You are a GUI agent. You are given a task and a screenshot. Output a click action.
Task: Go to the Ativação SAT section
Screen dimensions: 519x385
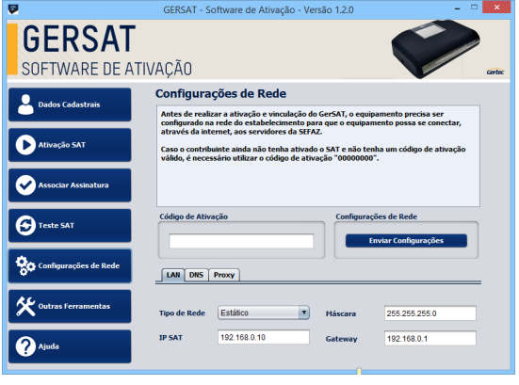click(x=70, y=145)
